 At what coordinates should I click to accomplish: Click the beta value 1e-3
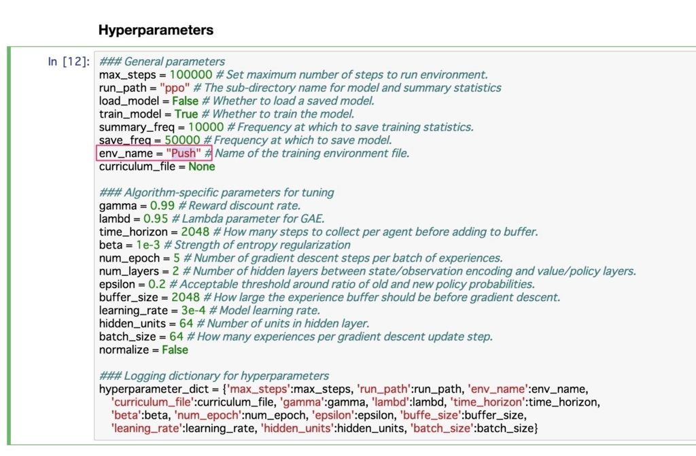click(147, 245)
